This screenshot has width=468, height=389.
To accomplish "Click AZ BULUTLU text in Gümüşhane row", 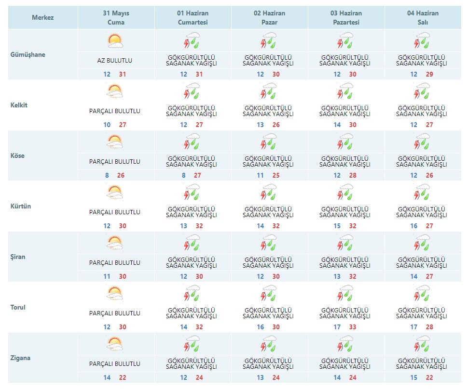I will coord(115,61).
